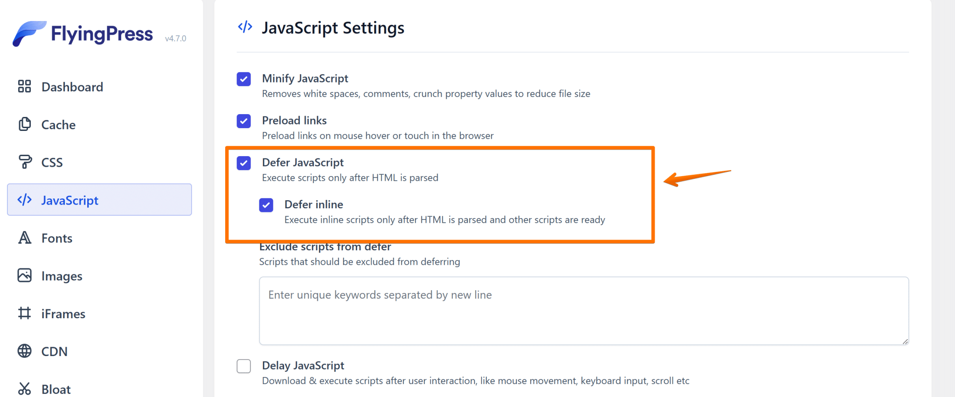Click the Images picture icon
The width and height of the screenshot is (955, 397).
tap(24, 275)
